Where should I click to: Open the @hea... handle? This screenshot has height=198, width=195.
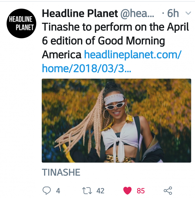click(x=137, y=13)
